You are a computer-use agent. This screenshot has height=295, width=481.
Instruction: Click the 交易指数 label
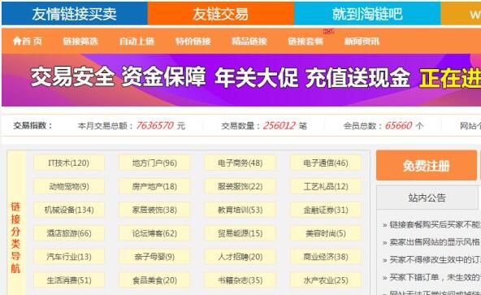tap(32, 125)
